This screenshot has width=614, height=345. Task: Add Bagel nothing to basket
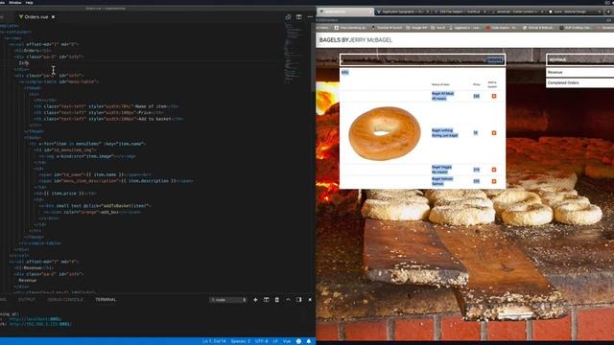(x=494, y=133)
